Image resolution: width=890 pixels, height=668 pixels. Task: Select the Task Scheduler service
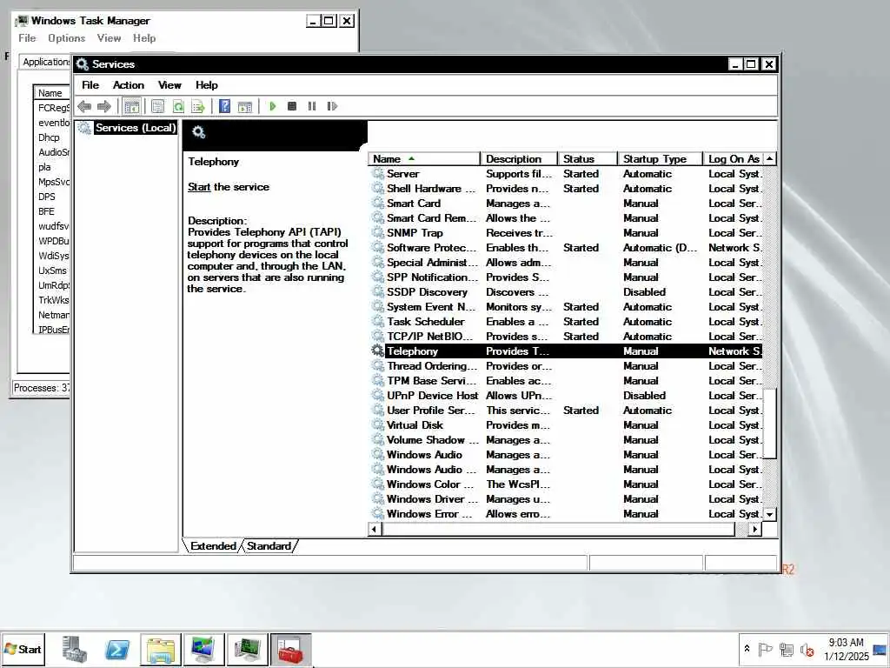[x=565, y=322]
